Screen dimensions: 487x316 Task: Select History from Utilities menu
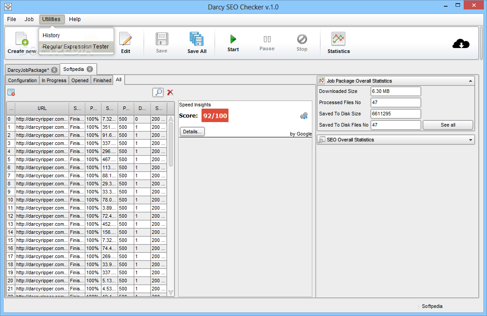[76, 35]
